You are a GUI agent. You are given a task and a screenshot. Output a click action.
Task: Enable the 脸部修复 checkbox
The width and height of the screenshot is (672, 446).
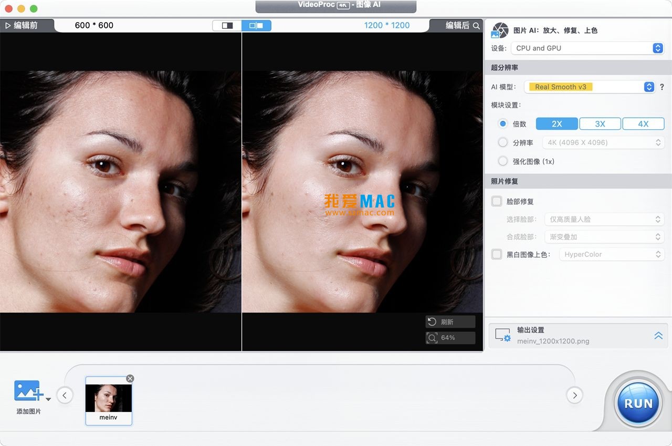click(x=496, y=201)
